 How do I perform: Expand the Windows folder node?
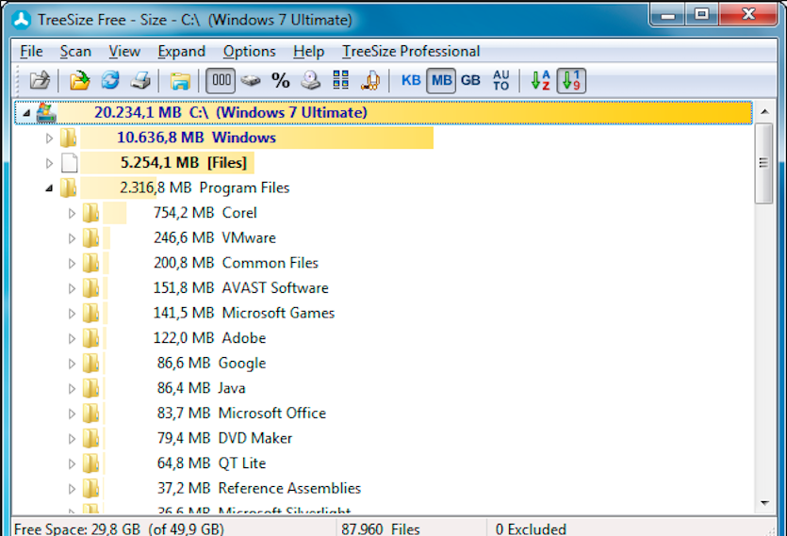pyautogui.click(x=49, y=138)
